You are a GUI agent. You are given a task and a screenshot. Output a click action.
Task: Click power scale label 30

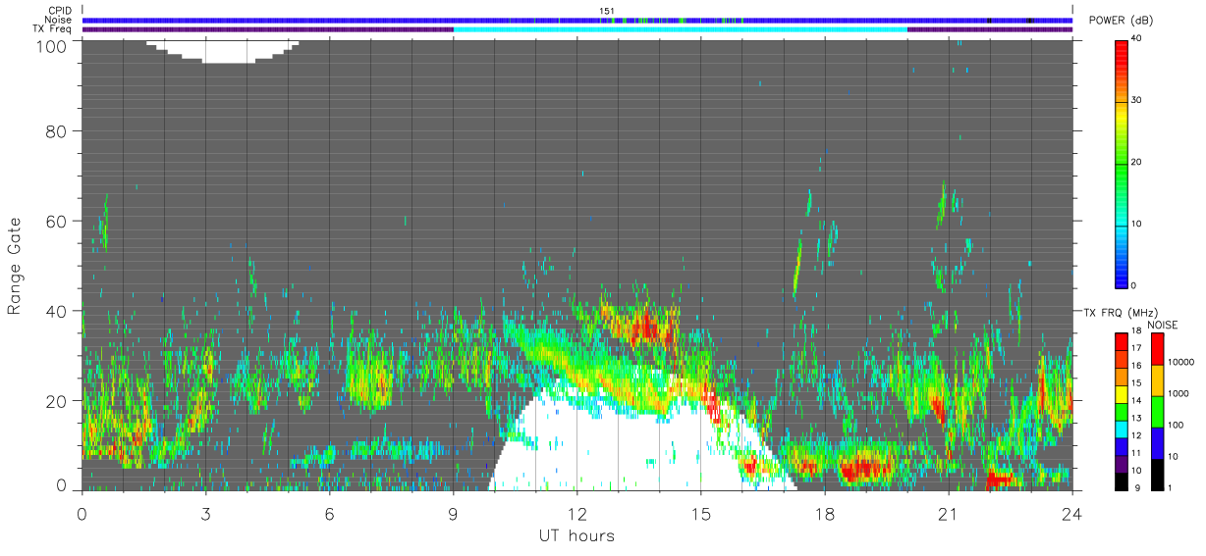tap(1136, 101)
